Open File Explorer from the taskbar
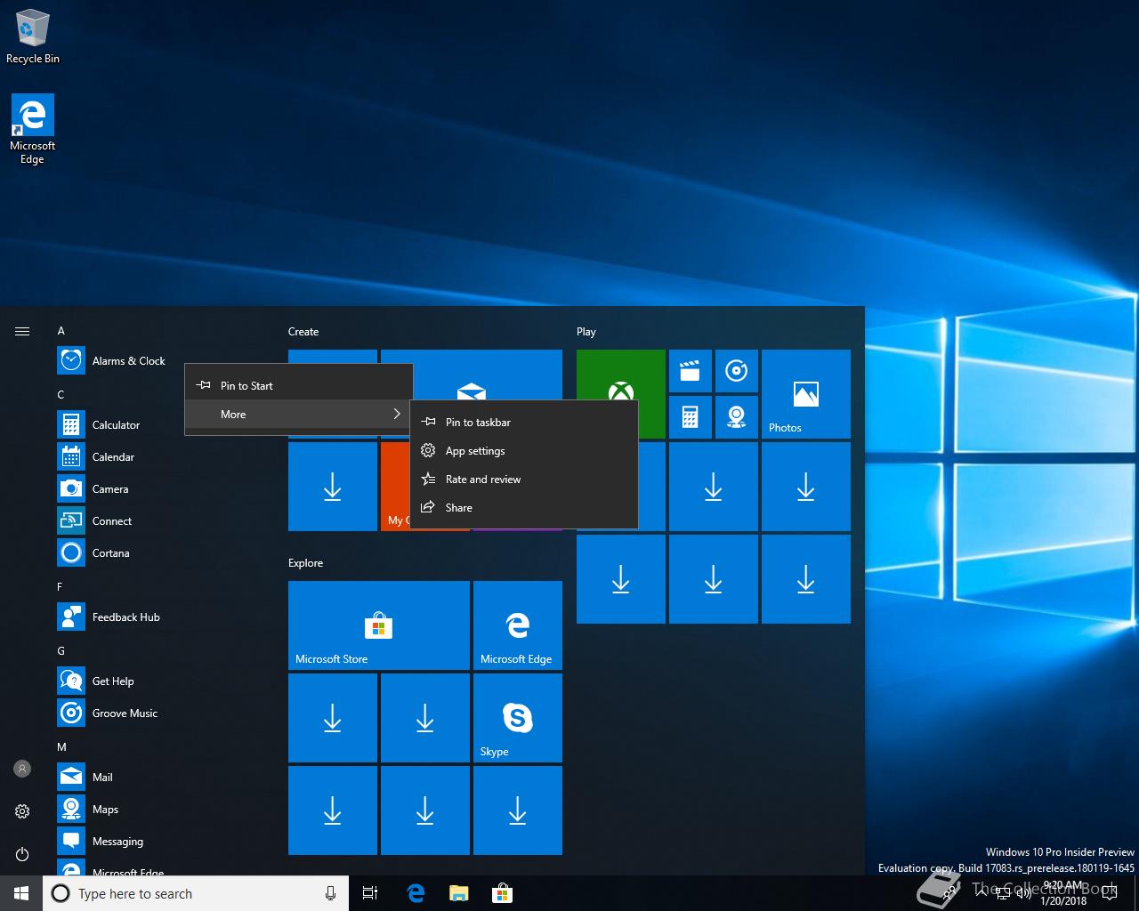Screen dimensions: 1139x911 pos(458,893)
